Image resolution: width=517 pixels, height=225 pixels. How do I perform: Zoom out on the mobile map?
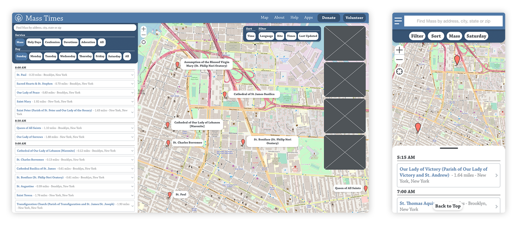(399, 60)
